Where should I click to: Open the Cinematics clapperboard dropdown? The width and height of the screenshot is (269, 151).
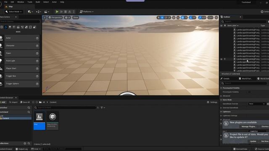click(x=47, y=12)
